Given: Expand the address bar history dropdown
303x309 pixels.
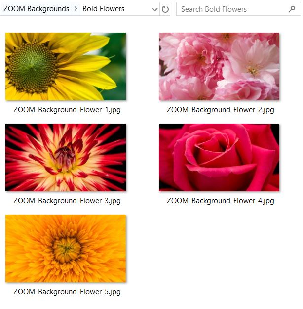Looking at the screenshot, I should click(x=155, y=9).
